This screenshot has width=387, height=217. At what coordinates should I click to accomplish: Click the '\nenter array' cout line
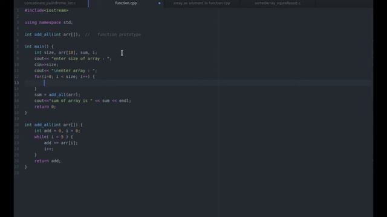coord(66,71)
